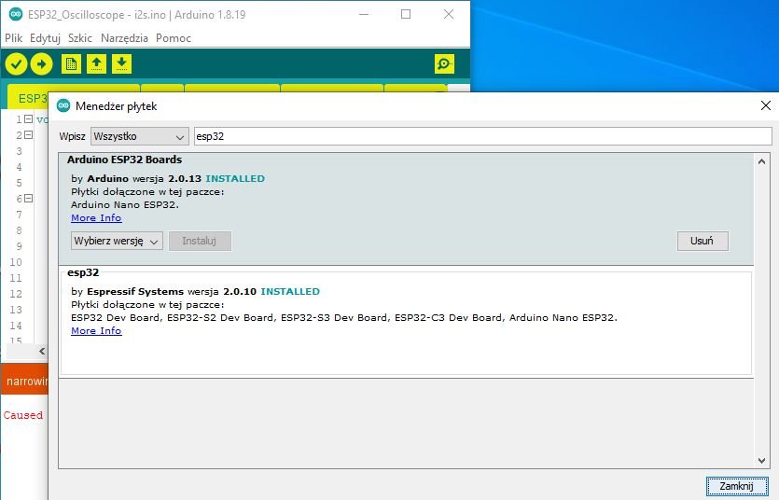Create a new sketch with the New icon
The height and width of the screenshot is (500, 779).
coord(71,64)
